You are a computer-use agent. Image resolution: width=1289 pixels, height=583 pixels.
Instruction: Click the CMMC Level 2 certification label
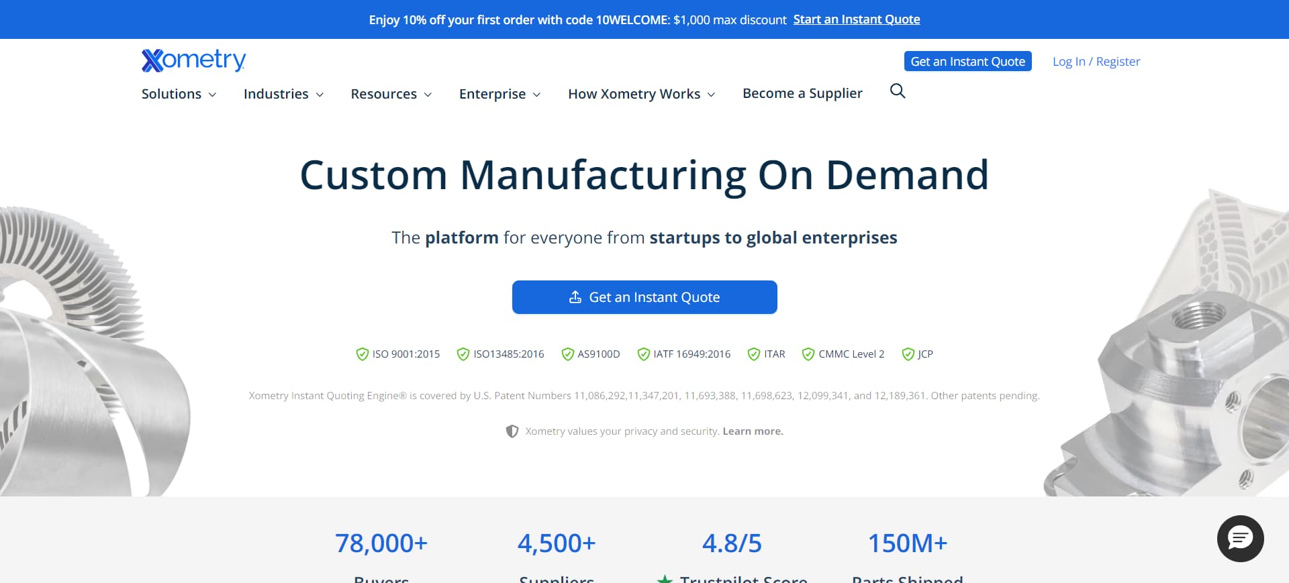point(851,354)
